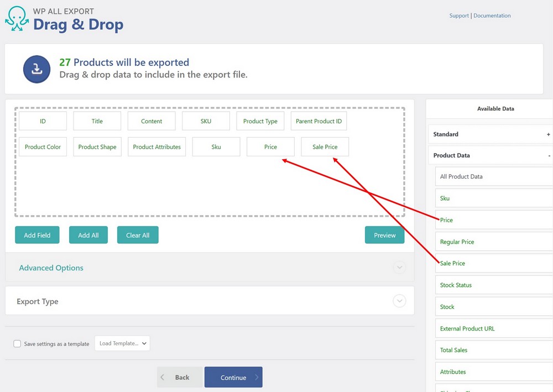Collapse the Product Data section
Viewport: 553px width, 392px height.
pyautogui.click(x=548, y=155)
